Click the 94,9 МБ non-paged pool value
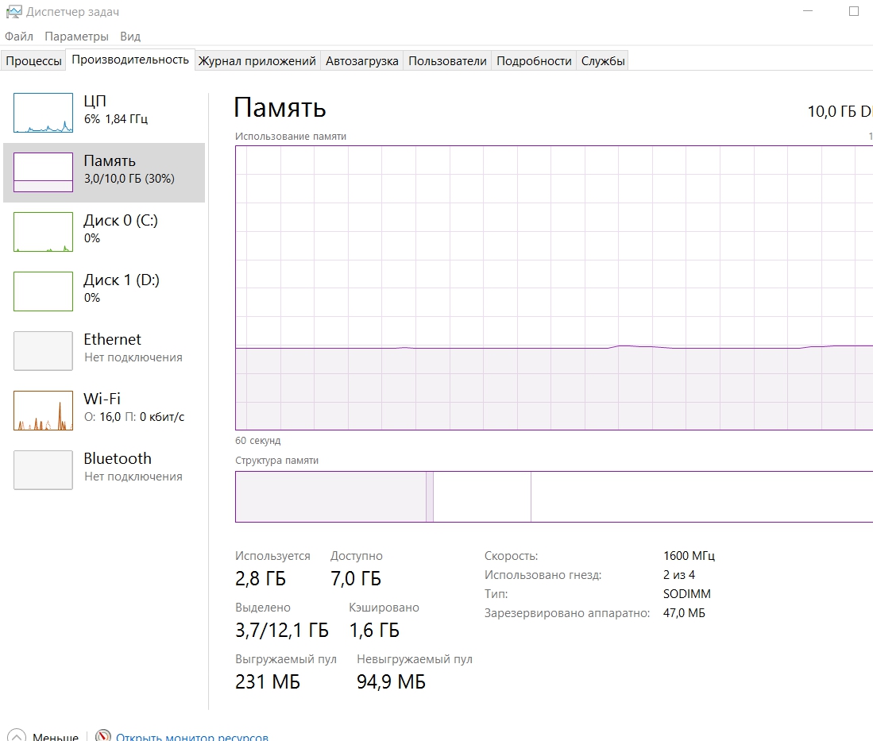Screen dimensions: 873x741 click(x=391, y=681)
